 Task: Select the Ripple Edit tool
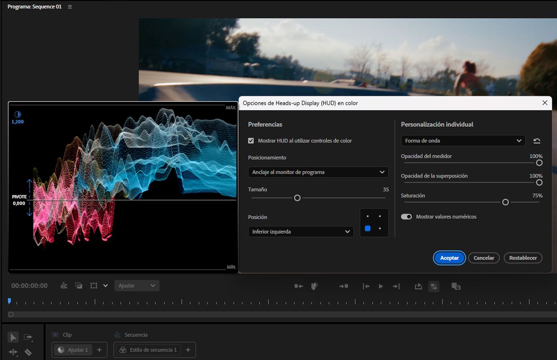pos(13,352)
